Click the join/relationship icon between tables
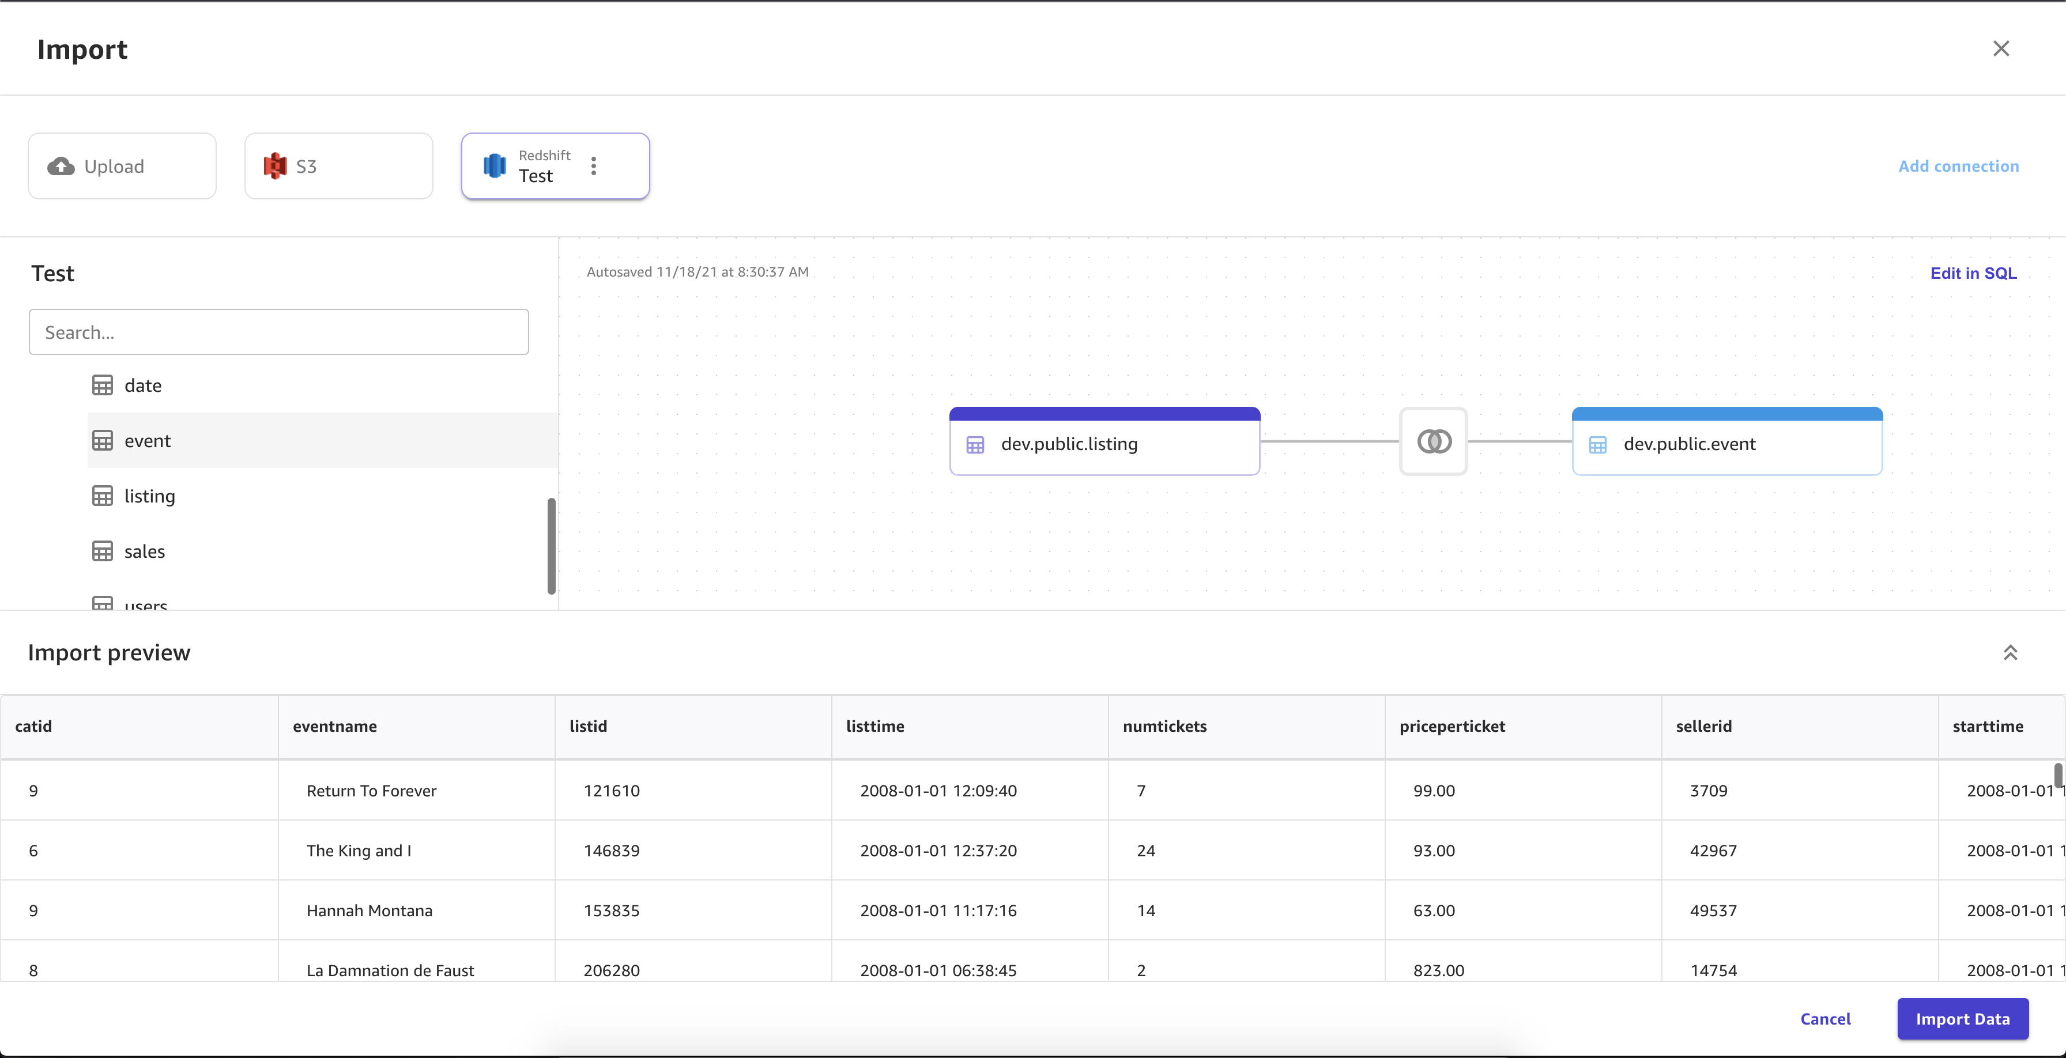 1433,441
